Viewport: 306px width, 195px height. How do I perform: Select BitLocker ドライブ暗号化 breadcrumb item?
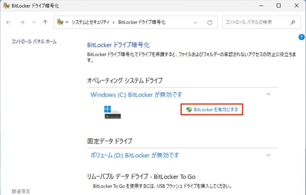click(142, 22)
